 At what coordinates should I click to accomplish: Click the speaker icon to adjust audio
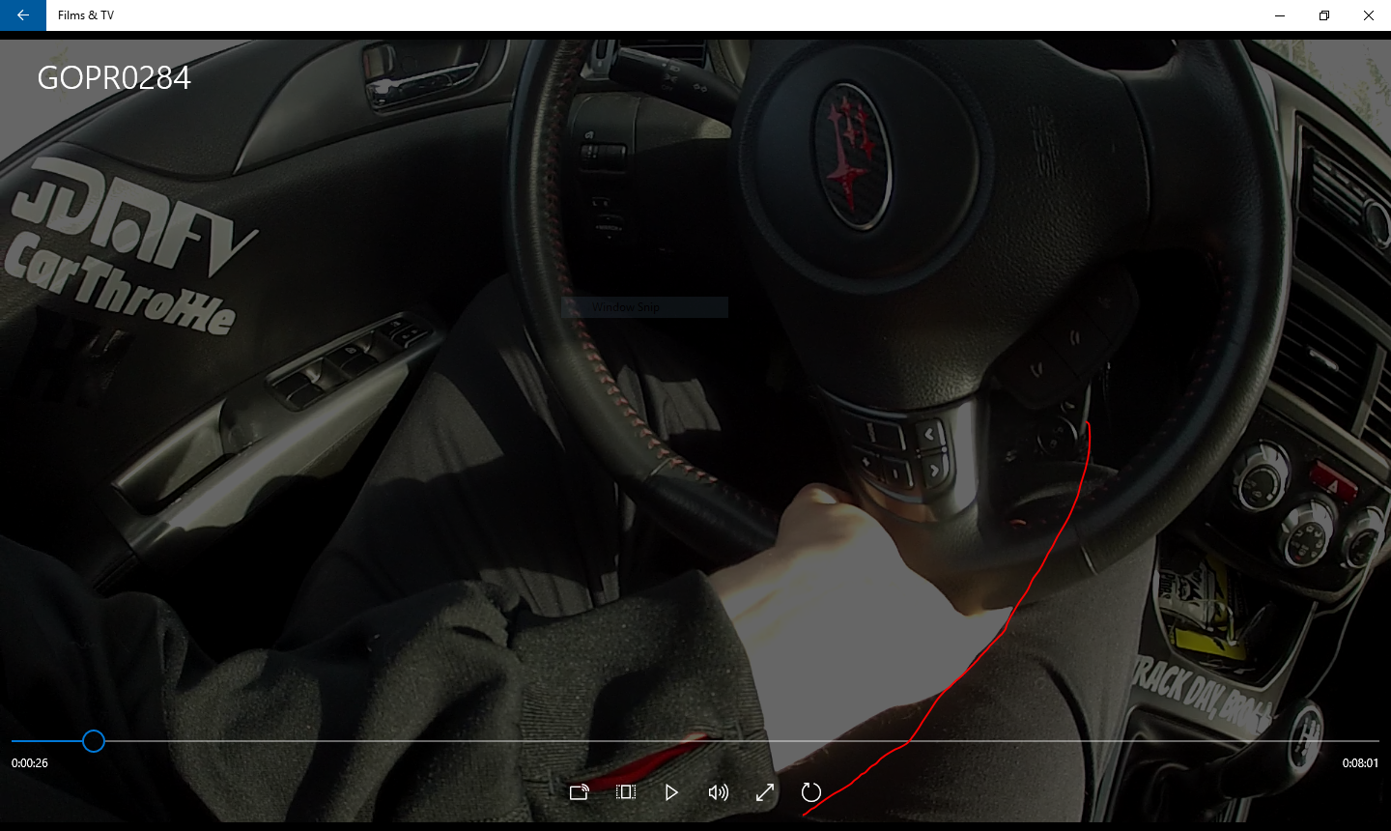tap(718, 791)
